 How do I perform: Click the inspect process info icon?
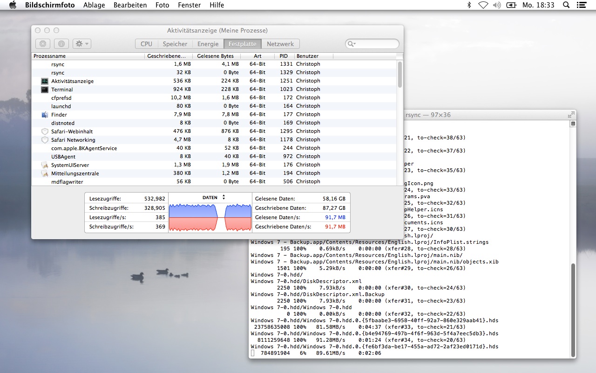point(61,44)
